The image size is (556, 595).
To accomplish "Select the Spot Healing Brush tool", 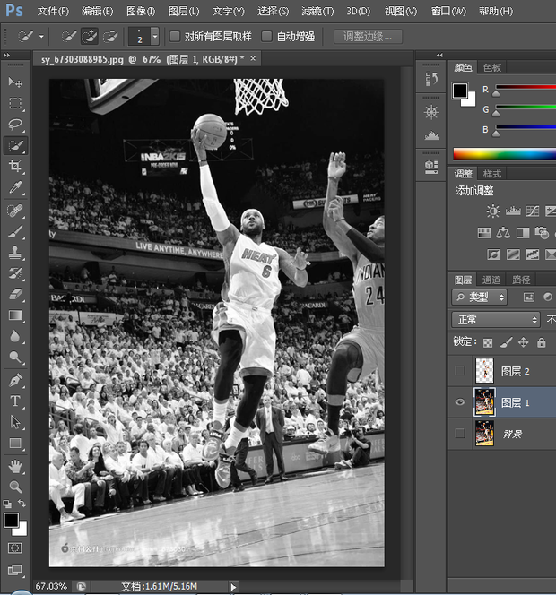I will [15, 211].
